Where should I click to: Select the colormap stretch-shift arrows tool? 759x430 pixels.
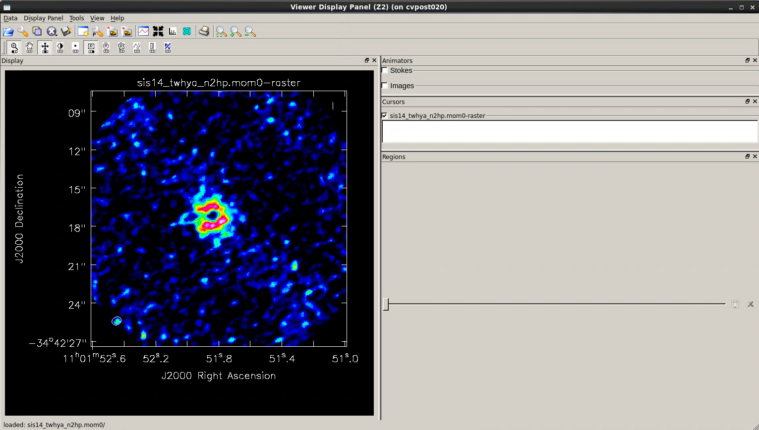[x=45, y=48]
